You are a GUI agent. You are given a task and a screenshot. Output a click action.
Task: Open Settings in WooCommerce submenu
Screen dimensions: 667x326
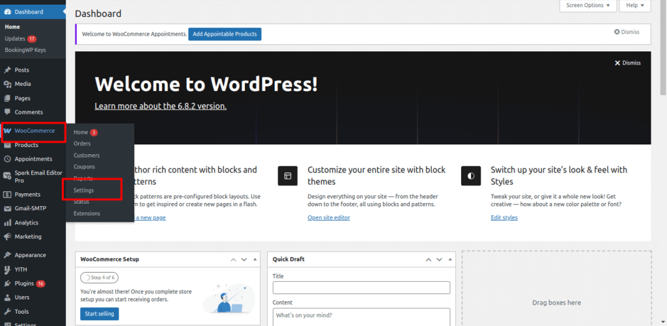tap(84, 191)
